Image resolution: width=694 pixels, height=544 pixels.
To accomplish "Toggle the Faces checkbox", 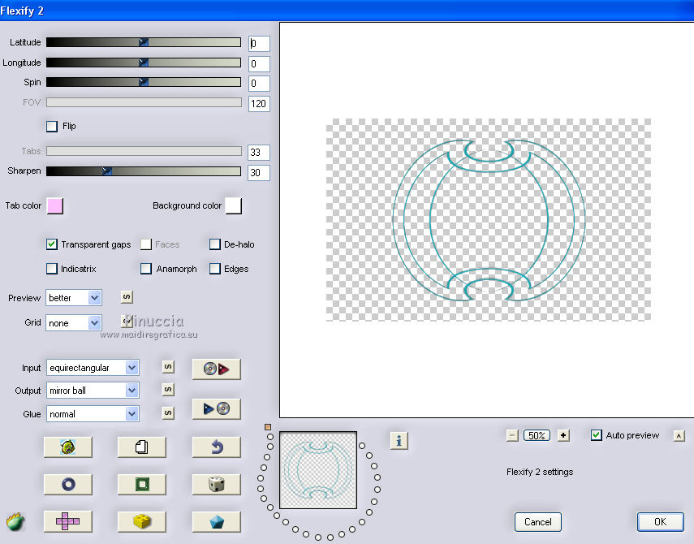I will click(x=146, y=244).
